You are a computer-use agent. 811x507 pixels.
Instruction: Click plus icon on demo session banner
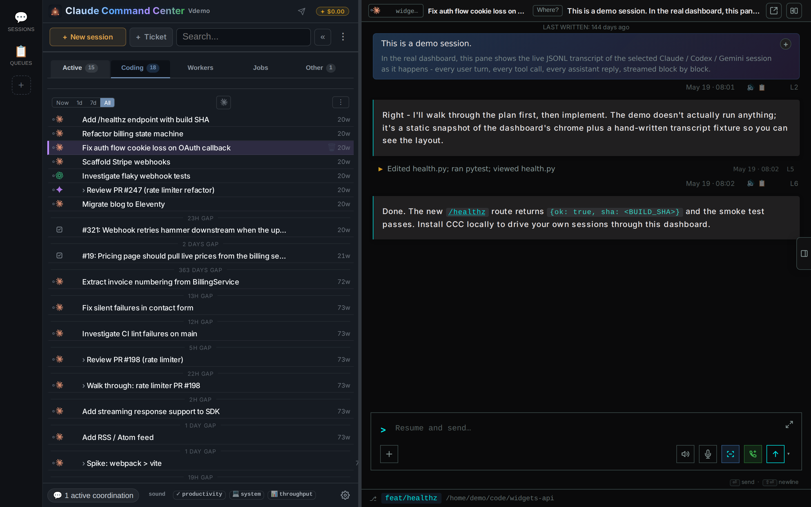(786, 44)
